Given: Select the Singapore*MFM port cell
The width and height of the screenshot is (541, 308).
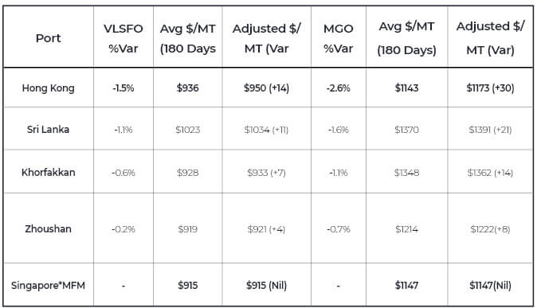Looking at the screenshot, I should coord(49,285).
